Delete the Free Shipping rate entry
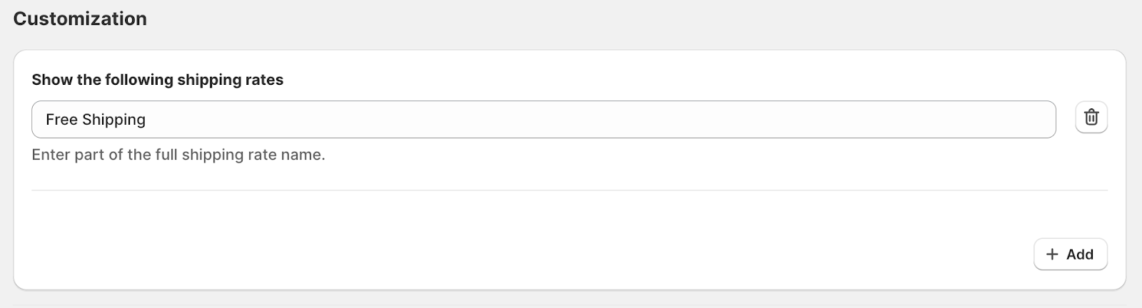The image size is (1142, 308). 1091,118
